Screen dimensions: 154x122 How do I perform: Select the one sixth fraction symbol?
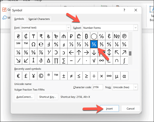click(117, 44)
